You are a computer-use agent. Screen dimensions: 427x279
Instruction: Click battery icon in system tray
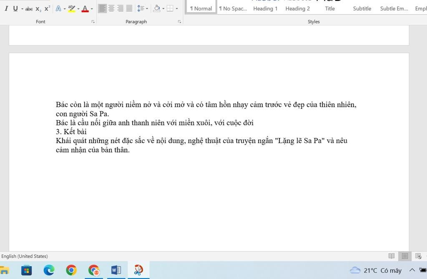[423, 270]
